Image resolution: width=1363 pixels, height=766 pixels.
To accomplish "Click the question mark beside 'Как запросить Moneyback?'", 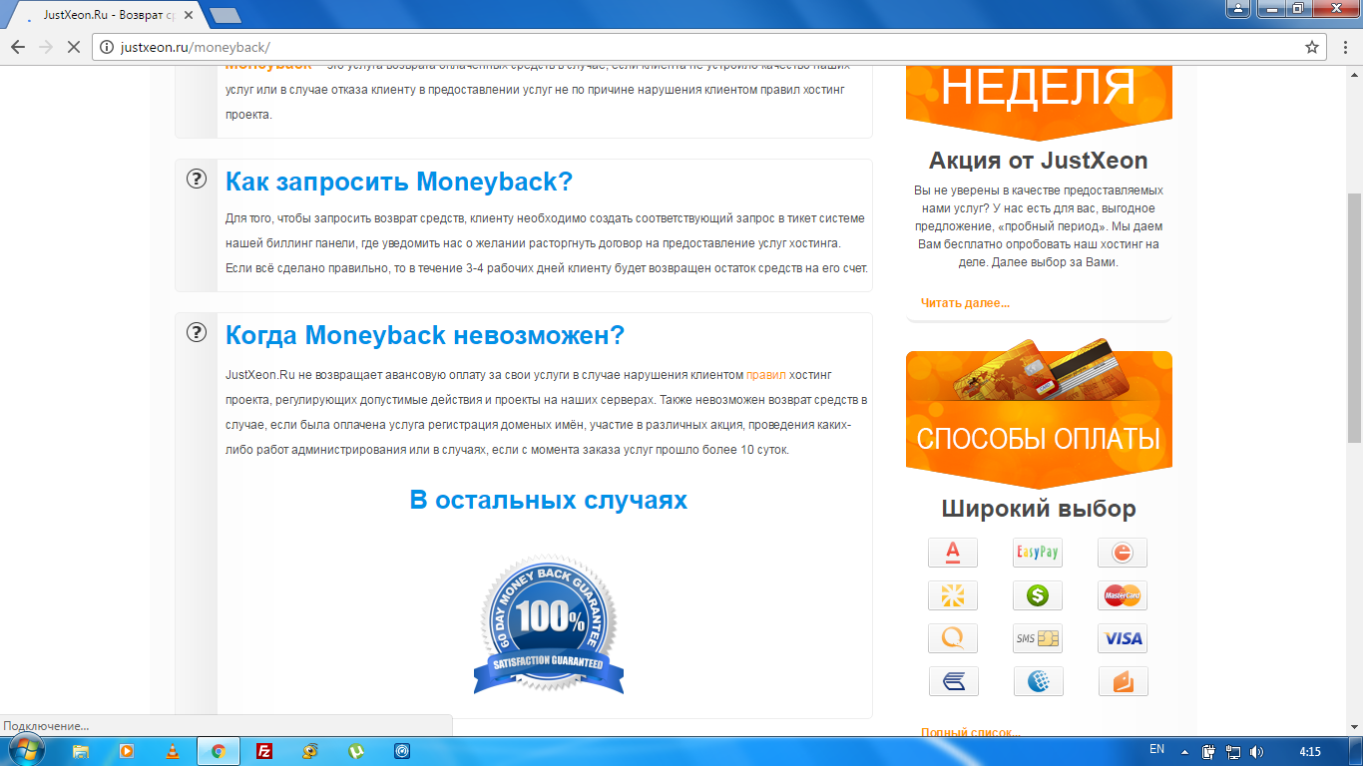I will 197,180.
